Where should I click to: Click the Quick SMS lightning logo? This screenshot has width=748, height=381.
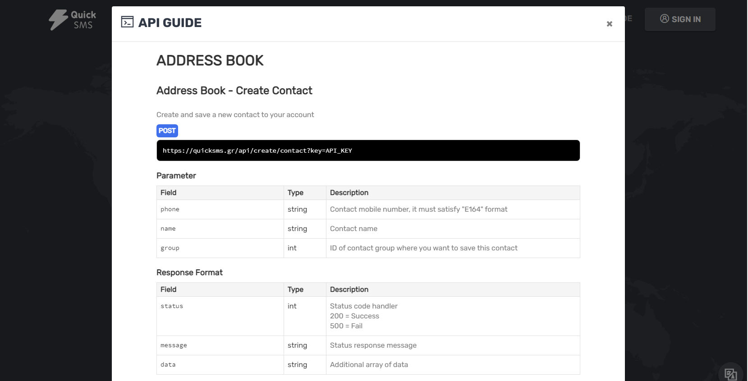pyautogui.click(x=72, y=20)
